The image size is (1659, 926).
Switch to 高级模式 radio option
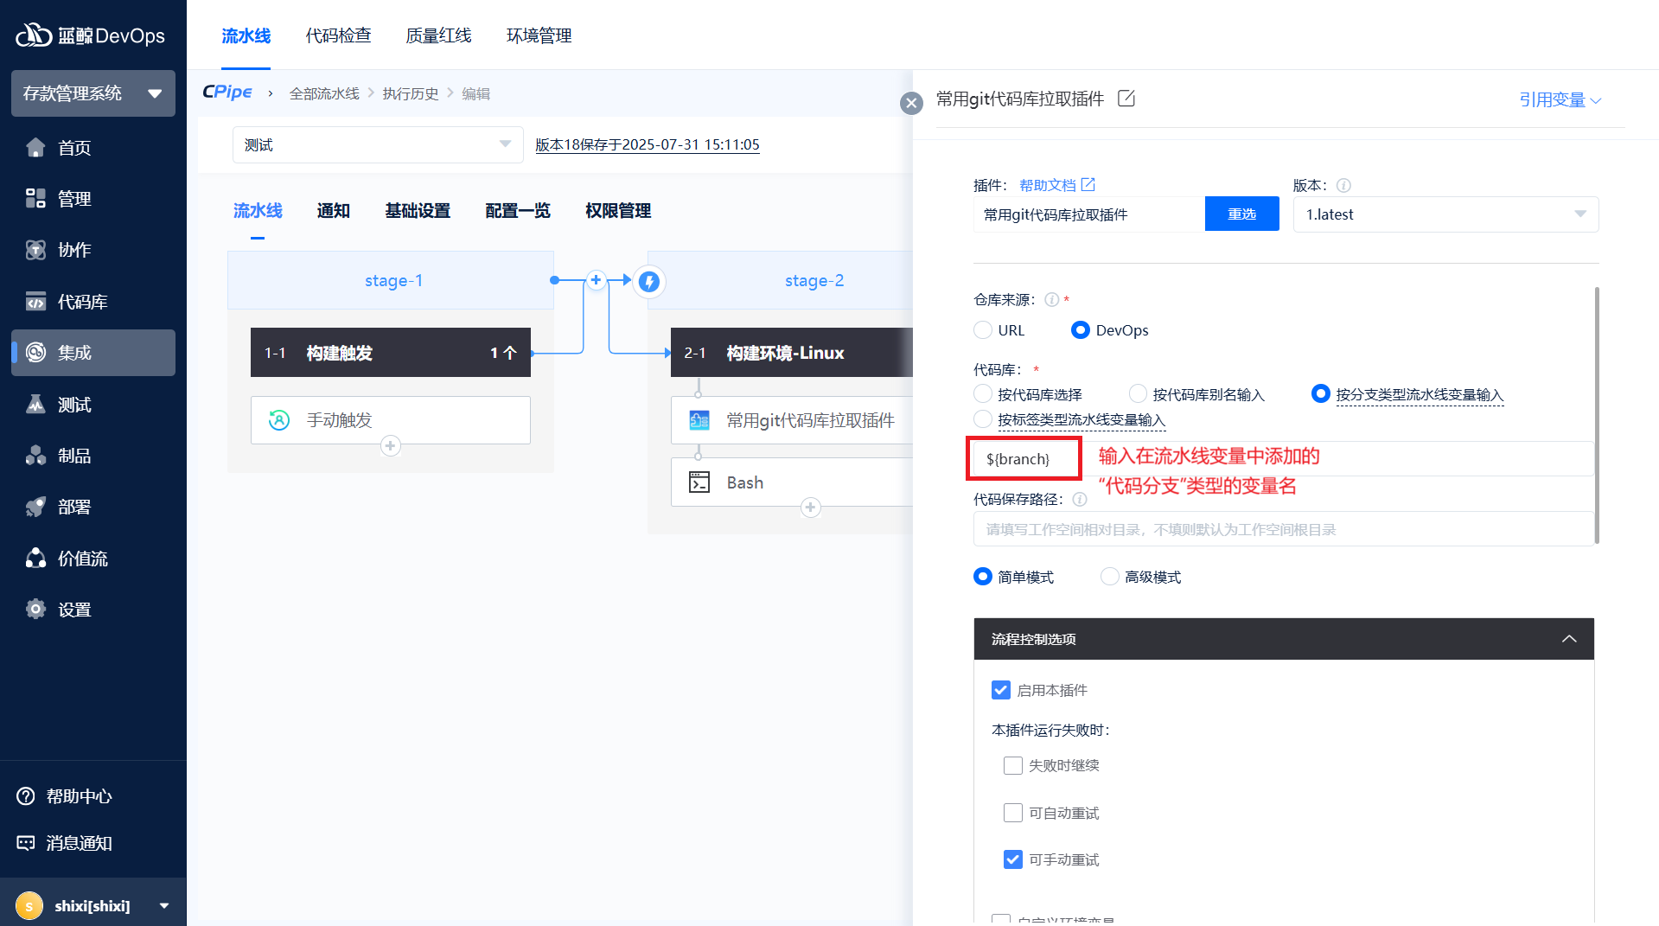point(1109,577)
